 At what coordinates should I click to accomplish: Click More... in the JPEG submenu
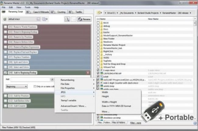[x=105, y=111]
